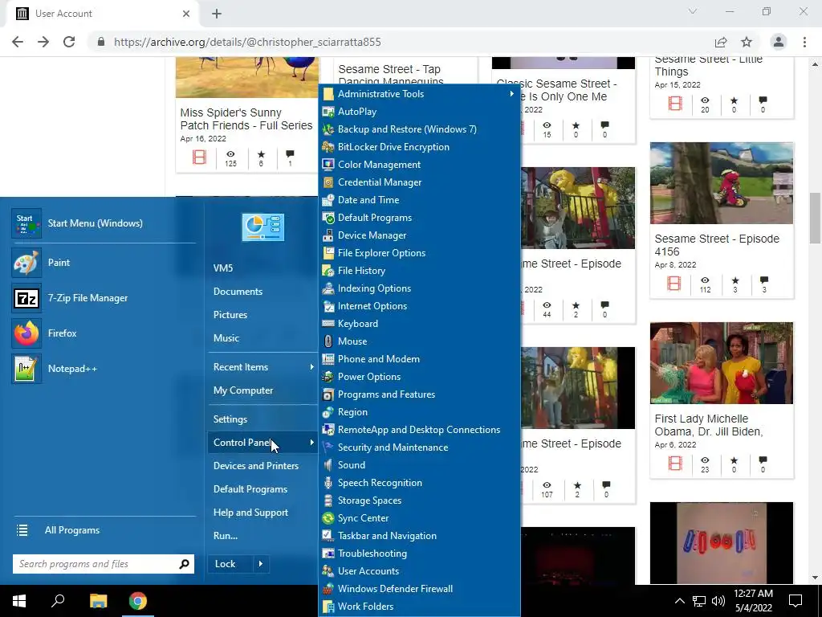Open BitLocker Drive Encryption icon

pyautogui.click(x=328, y=147)
